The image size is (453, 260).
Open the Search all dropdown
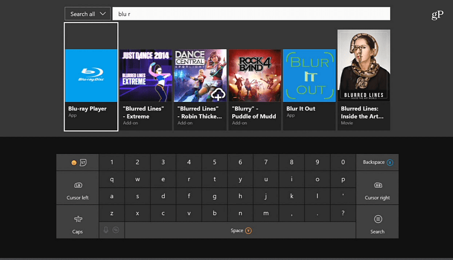88,14
